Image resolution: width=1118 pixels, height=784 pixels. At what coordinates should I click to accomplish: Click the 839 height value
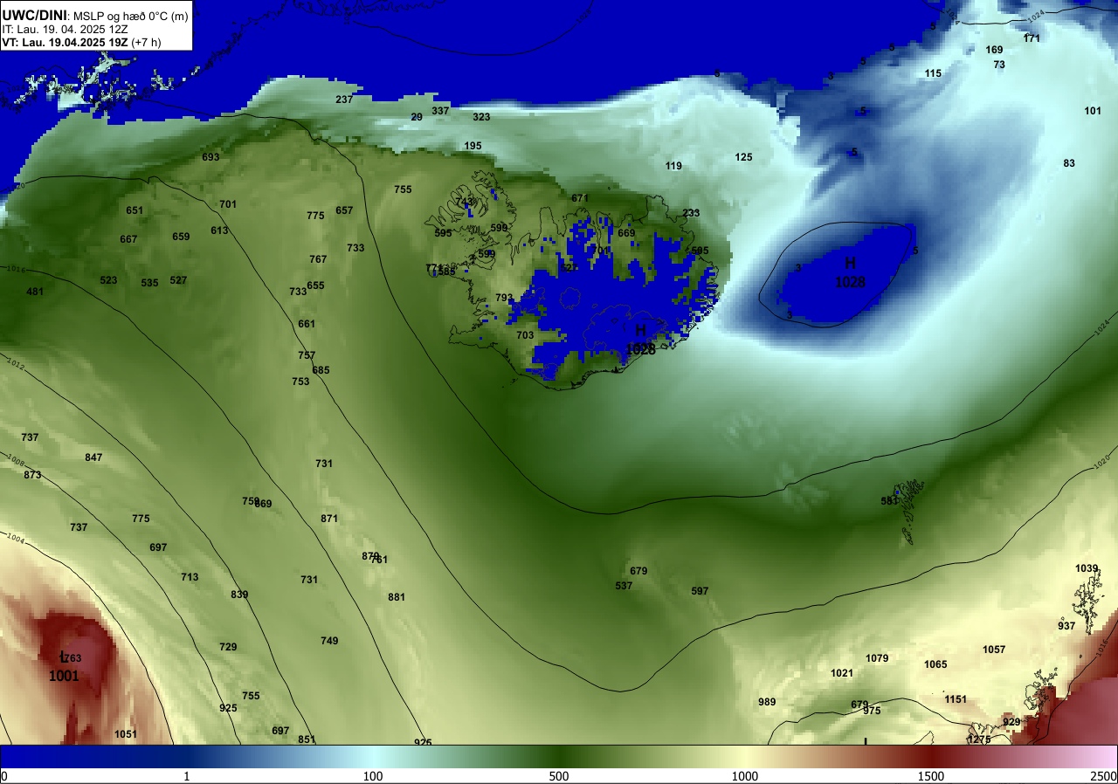pos(239,595)
